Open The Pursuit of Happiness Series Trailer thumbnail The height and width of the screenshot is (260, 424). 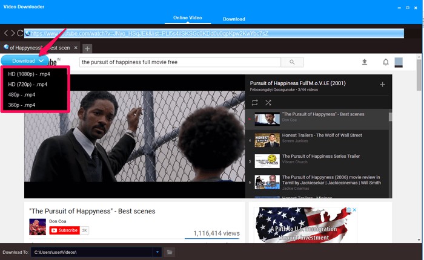tap(267, 161)
